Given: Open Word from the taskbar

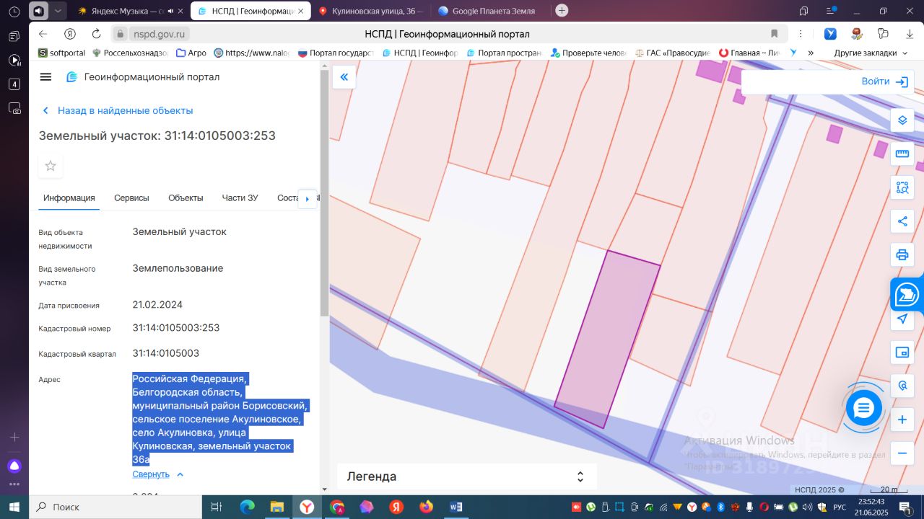Looking at the screenshot, I should tap(456, 507).
